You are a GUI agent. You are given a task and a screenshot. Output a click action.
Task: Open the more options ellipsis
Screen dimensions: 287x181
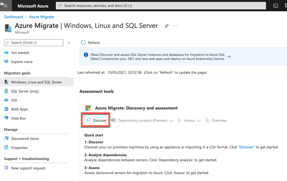pyautogui.click(x=176, y=26)
